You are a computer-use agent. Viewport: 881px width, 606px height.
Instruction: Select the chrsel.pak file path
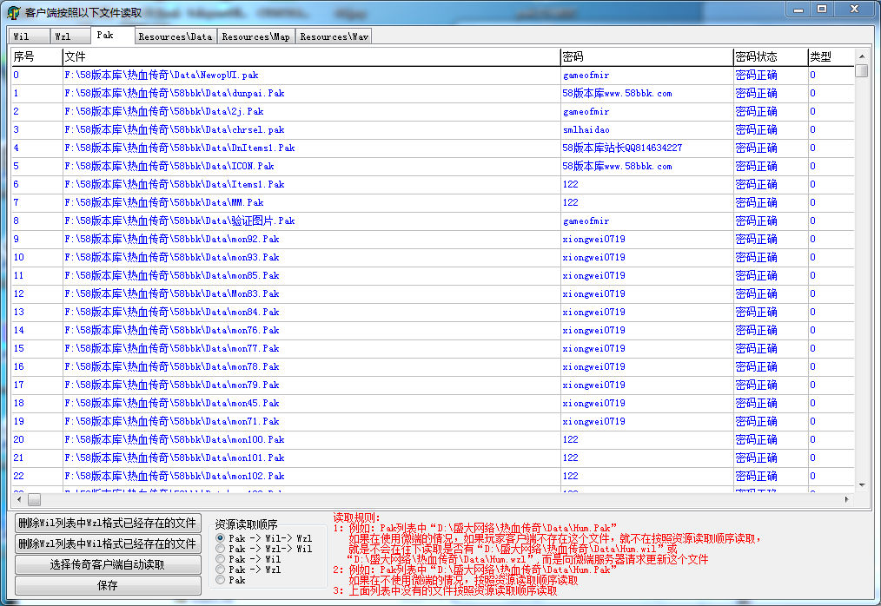(174, 129)
